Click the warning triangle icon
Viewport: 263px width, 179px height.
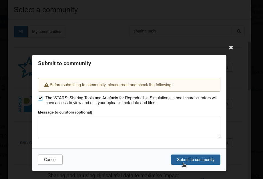point(46,85)
